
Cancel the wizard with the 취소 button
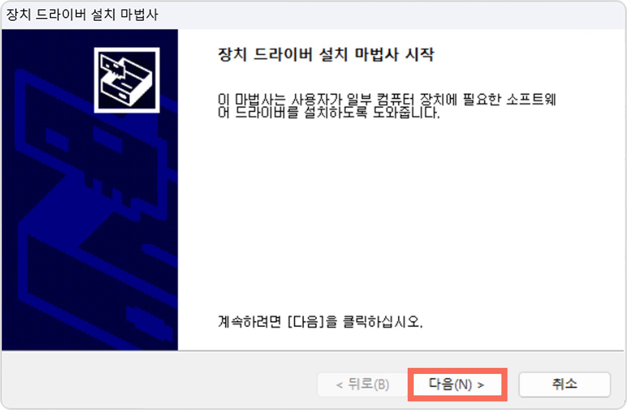[x=564, y=384]
